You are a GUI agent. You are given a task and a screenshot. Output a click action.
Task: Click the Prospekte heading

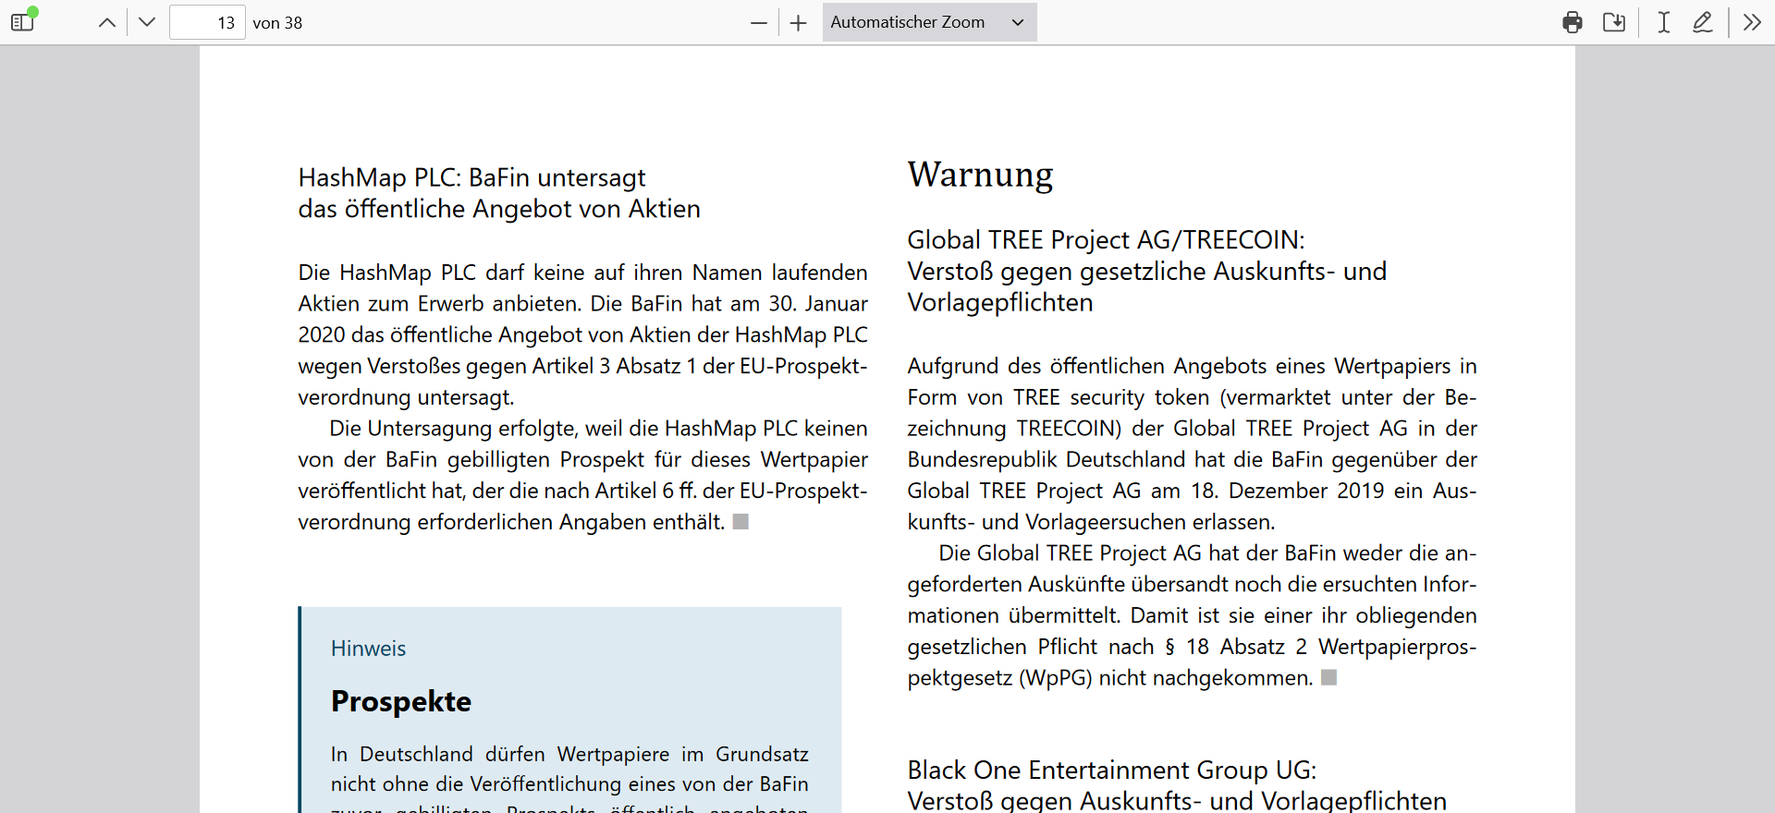click(400, 701)
